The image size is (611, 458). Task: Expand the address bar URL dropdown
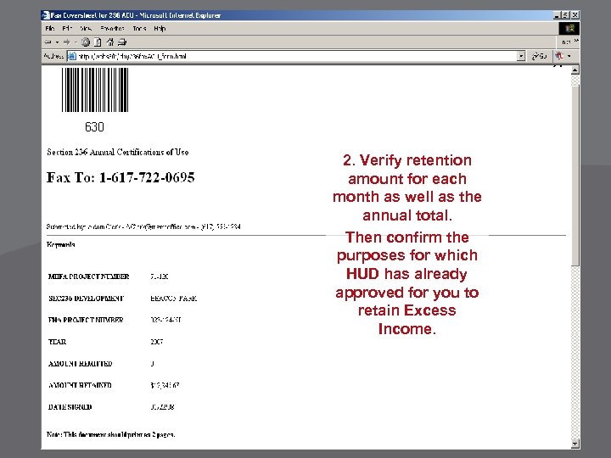coord(521,57)
